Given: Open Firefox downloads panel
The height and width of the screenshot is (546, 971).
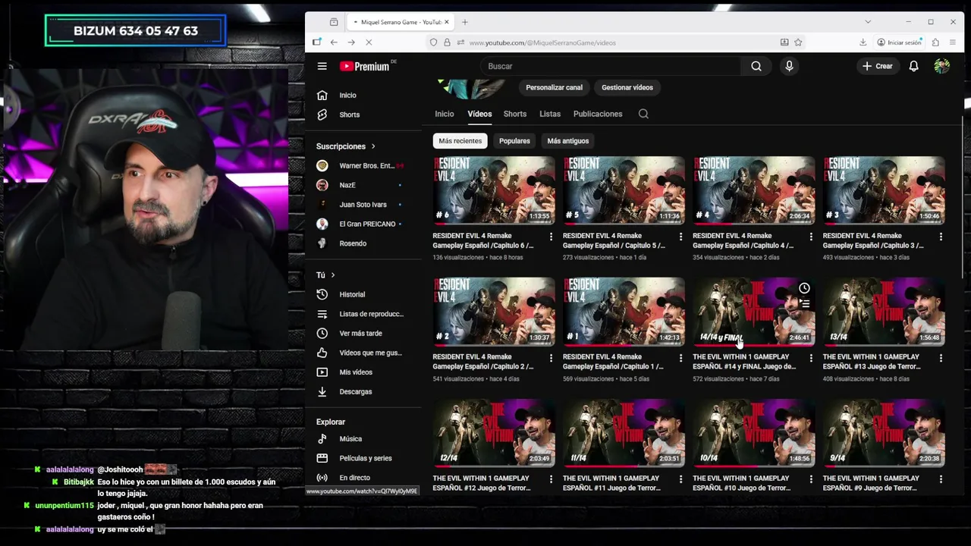Looking at the screenshot, I should pyautogui.click(x=863, y=42).
